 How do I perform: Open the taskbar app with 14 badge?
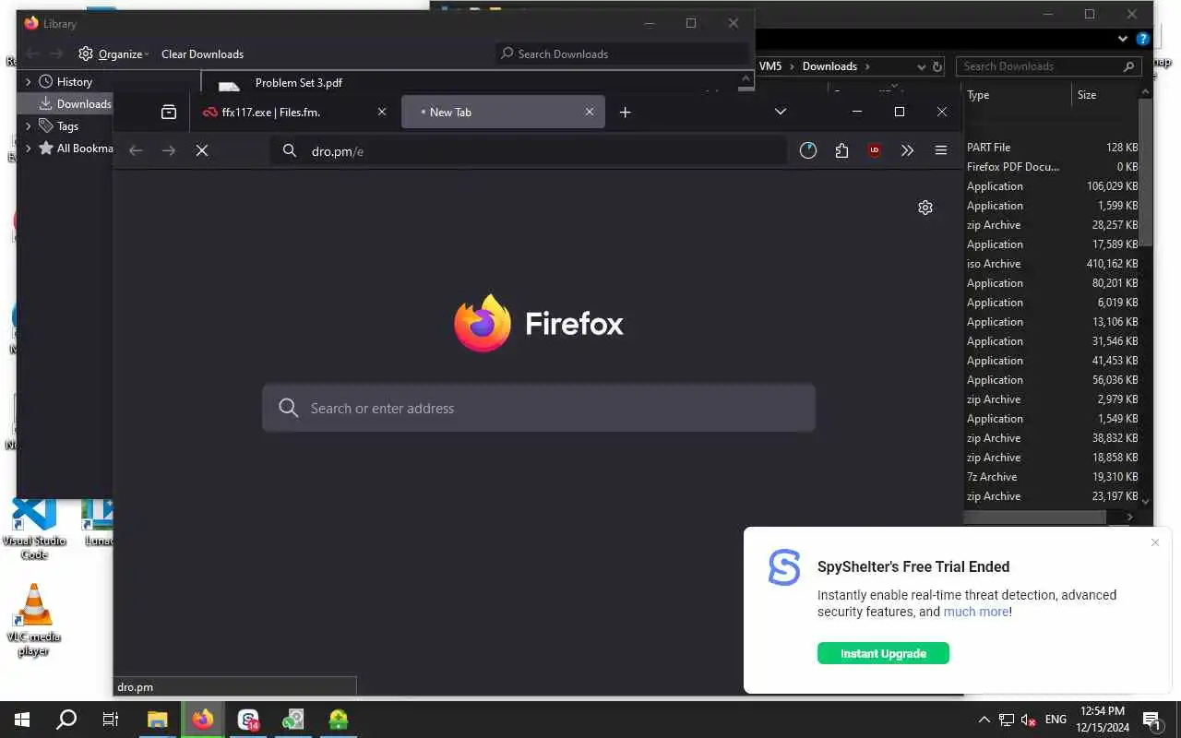[248, 720]
